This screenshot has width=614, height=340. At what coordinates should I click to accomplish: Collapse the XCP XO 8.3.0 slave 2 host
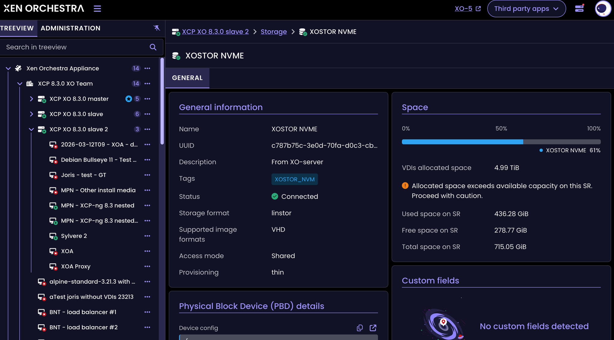[x=31, y=129]
